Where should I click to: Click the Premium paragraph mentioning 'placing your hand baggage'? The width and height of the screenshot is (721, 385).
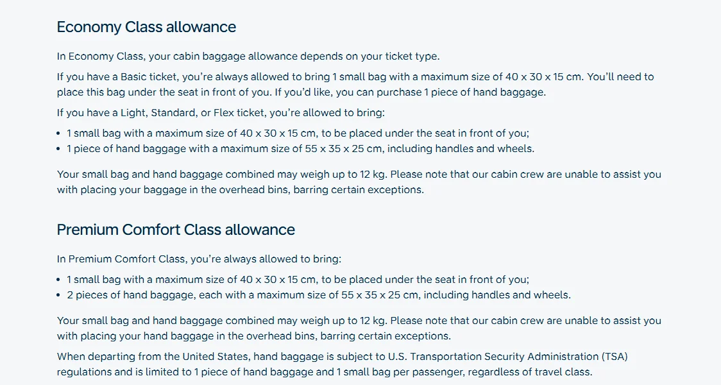coord(359,329)
